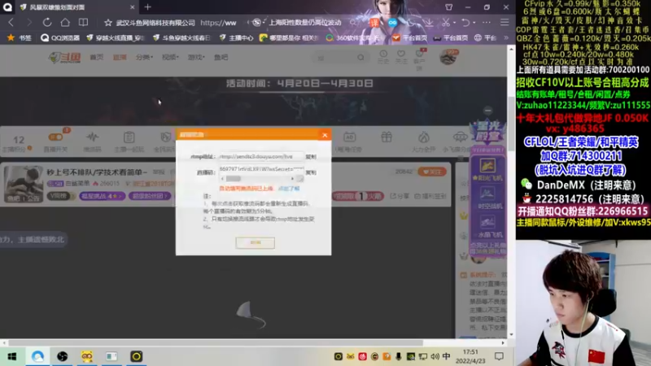Screen dimensions: 651x366
Task: Click the dialog bottom confirm button
Action: click(x=255, y=242)
